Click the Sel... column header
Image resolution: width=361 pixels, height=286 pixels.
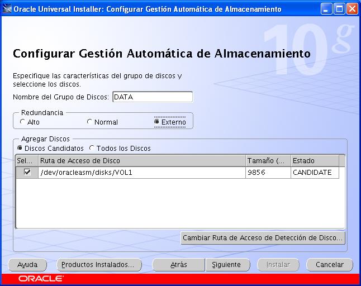(27, 161)
